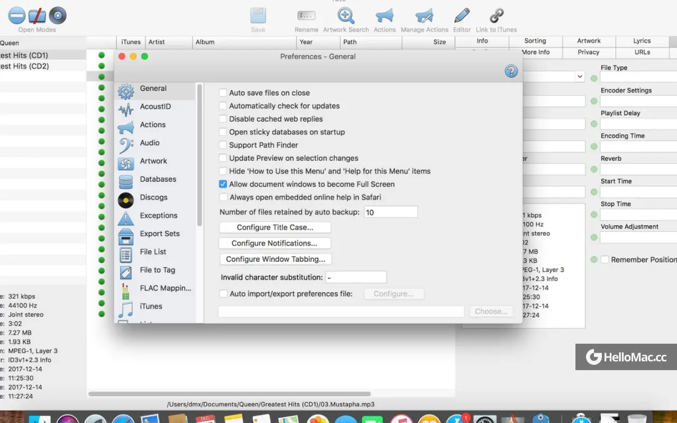Click the Actions megaphone toolbar icon

[x=385, y=15]
